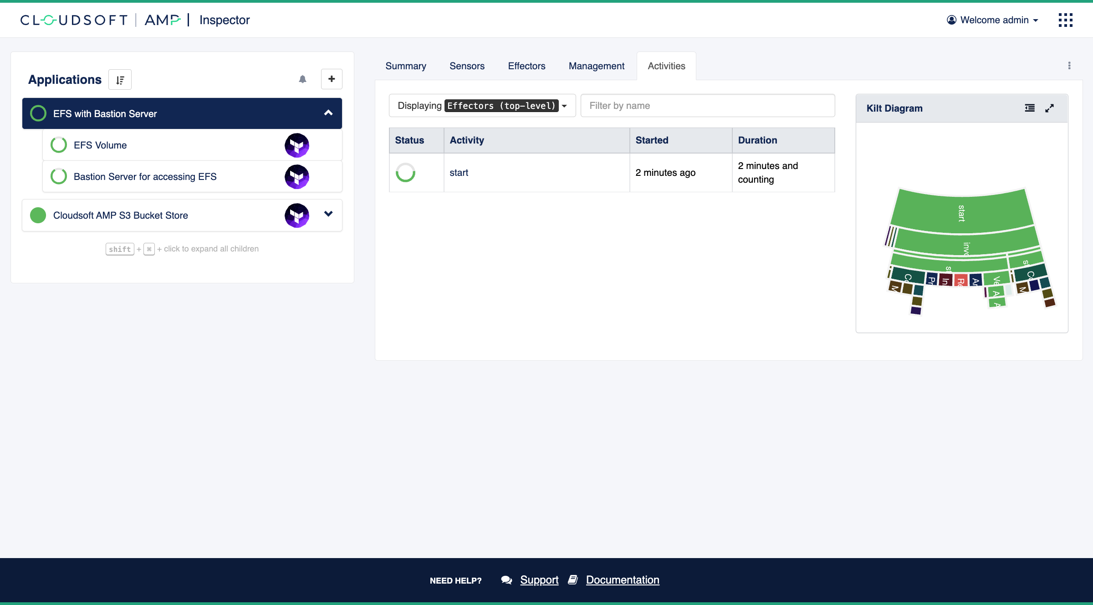Click the Activity column header
Viewport: 1093px width, 605px height.
536,140
